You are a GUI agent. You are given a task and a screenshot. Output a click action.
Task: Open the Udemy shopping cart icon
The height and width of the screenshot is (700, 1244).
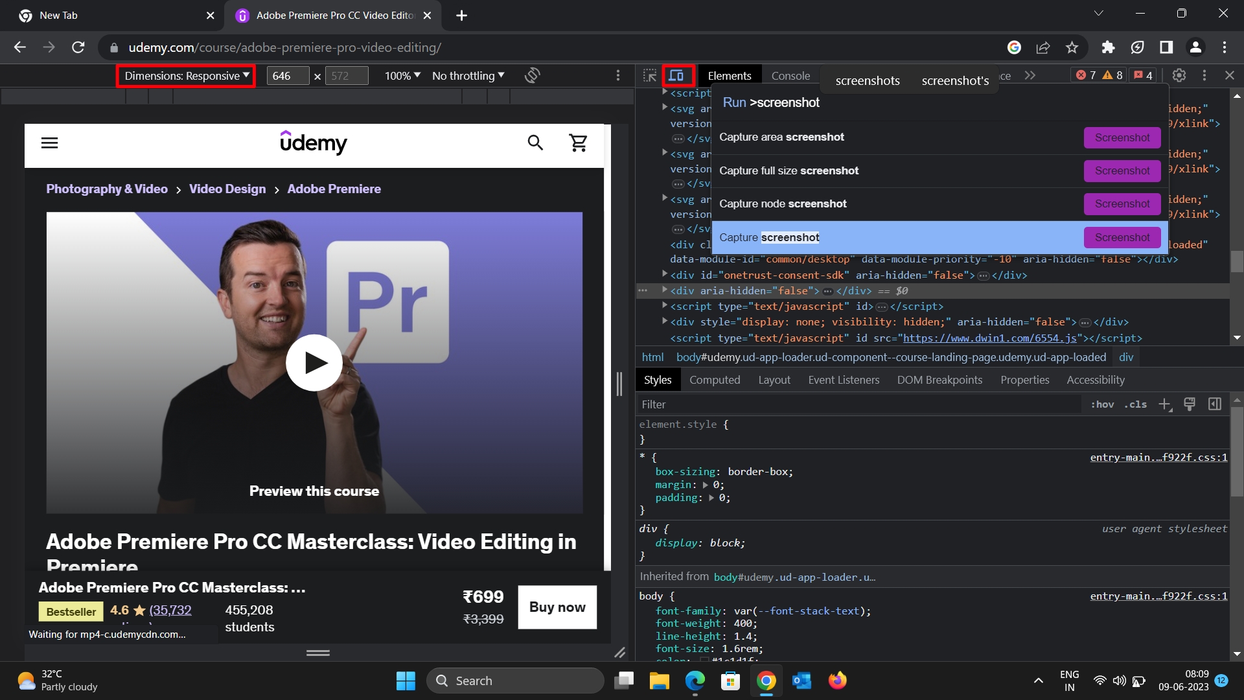(x=579, y=143)
